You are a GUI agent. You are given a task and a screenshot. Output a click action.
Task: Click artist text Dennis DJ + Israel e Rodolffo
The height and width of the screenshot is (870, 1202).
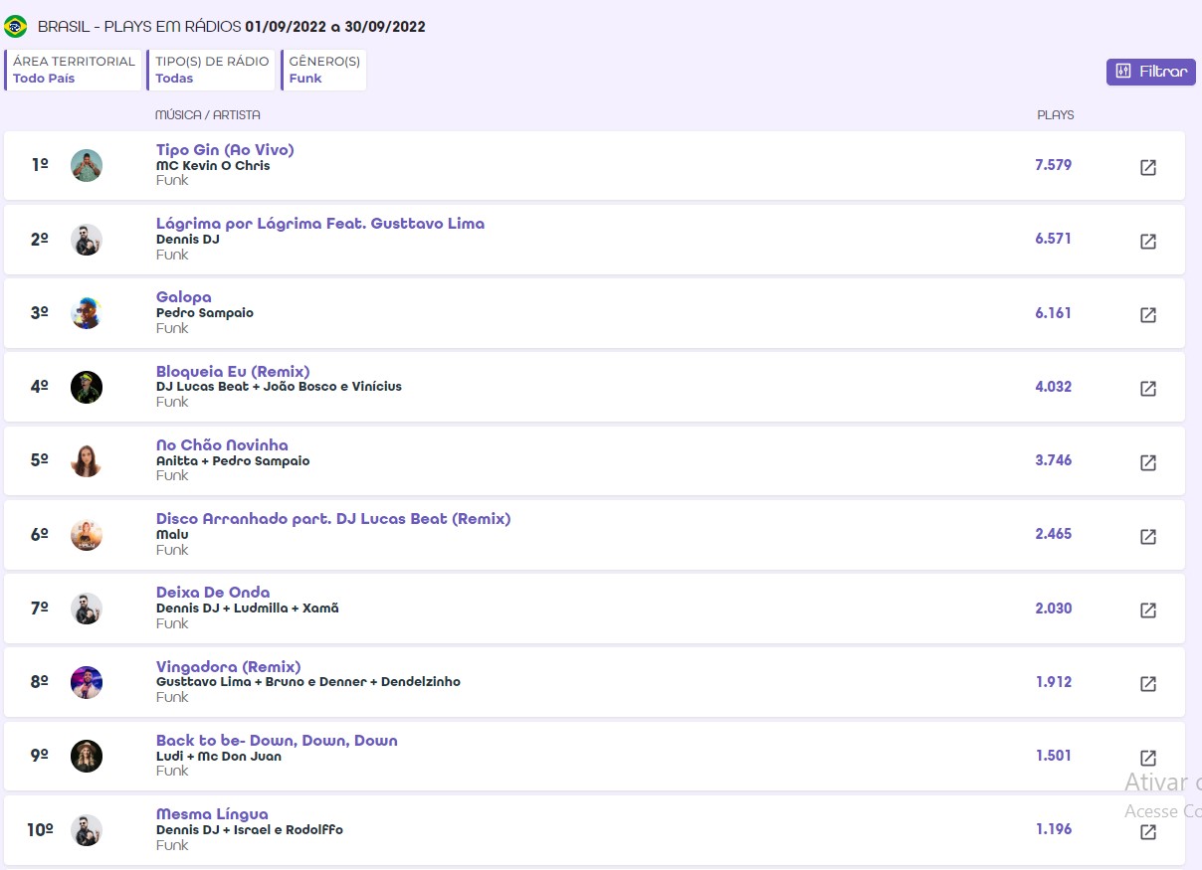pos(250,830)
